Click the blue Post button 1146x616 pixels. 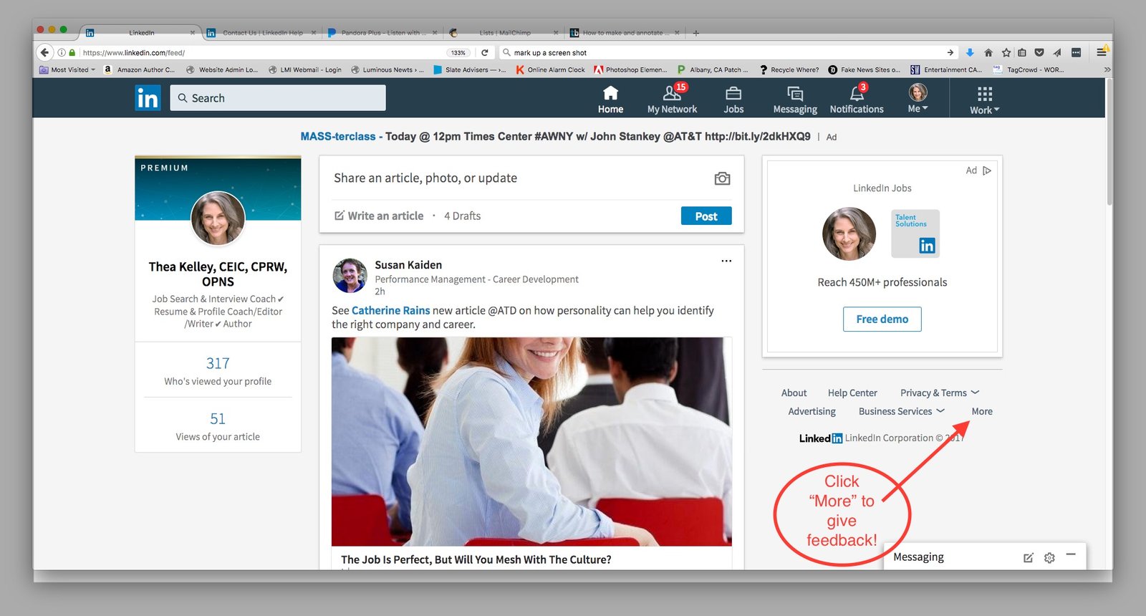[706, 216]
